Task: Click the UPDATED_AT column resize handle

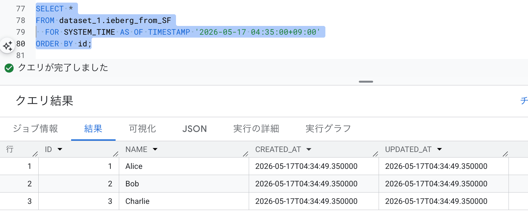Action: tap(505, 154)
